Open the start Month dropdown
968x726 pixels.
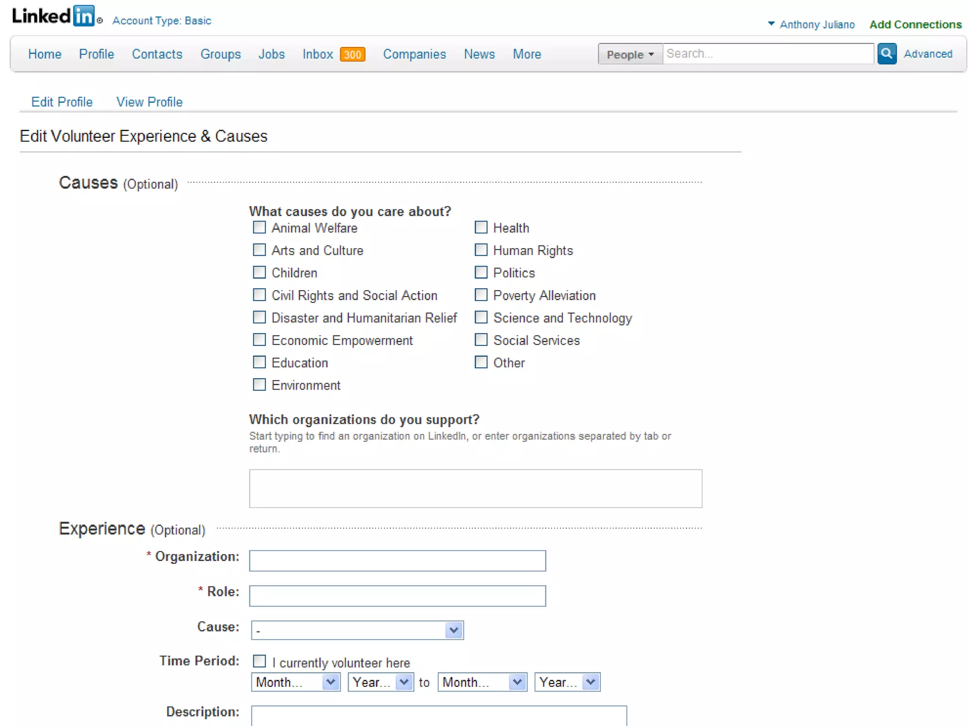tap(295, 682)
